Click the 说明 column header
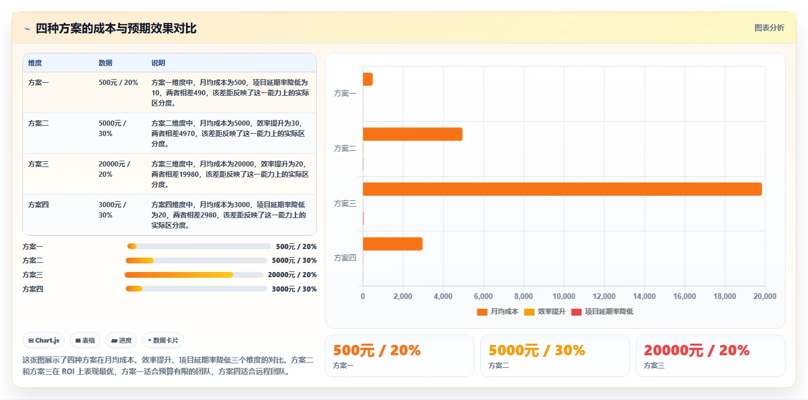This screenshot has width=808, height=400. point(158,63)
